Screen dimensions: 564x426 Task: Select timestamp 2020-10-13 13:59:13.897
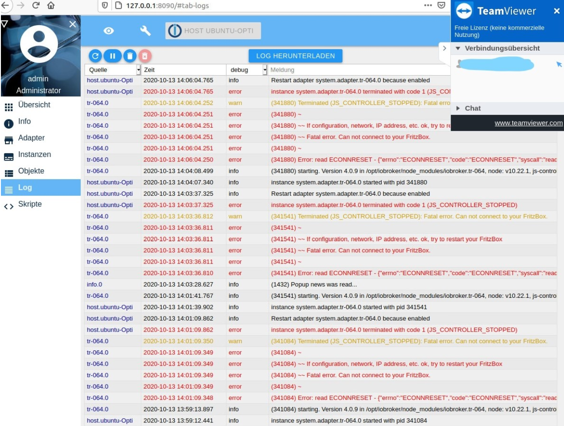[178, 409]
